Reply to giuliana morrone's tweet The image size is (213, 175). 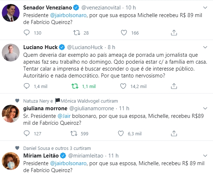pos(26,133)
